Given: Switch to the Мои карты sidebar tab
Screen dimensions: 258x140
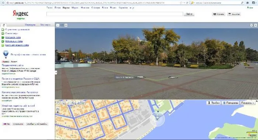Looking at the screenshot, I should tap(45, 25).
